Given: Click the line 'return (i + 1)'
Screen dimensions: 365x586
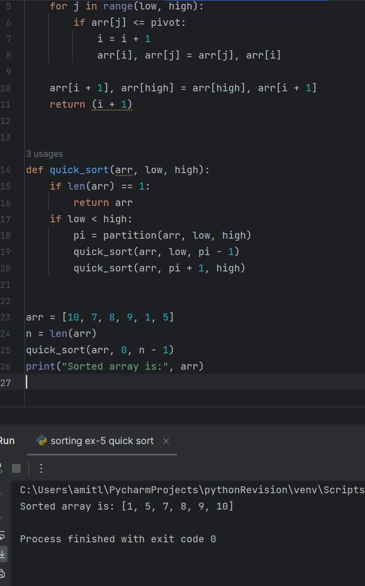Looking at the screenshot, I should click(x=91, y=104).
